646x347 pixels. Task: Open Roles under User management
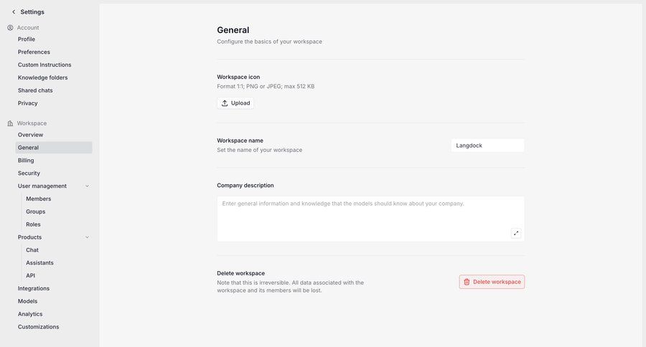click(33, 224)
